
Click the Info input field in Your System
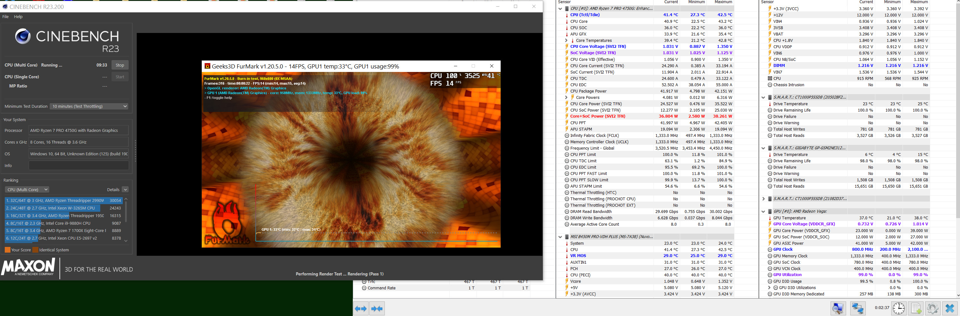click(x=79, y=166)
